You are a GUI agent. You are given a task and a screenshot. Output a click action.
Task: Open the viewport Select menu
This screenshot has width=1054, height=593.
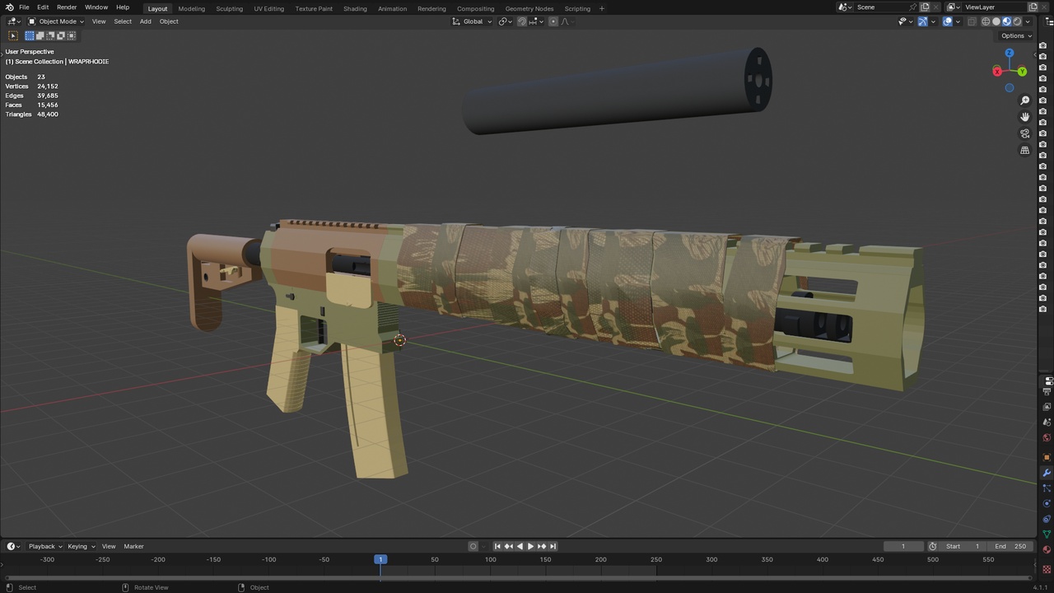123,21
